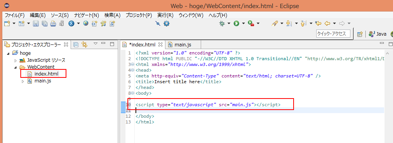This screenshot has width=393, height=143.
Task: Click Collapse All in Project Explorer
Action: 76,45
